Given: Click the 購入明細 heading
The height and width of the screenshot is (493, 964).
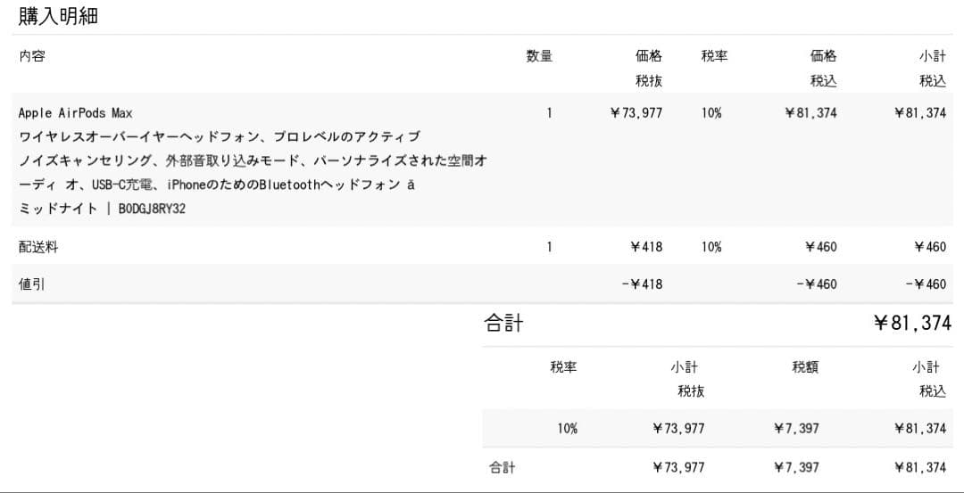Looking at the screenshot, I should pos(58,15).
